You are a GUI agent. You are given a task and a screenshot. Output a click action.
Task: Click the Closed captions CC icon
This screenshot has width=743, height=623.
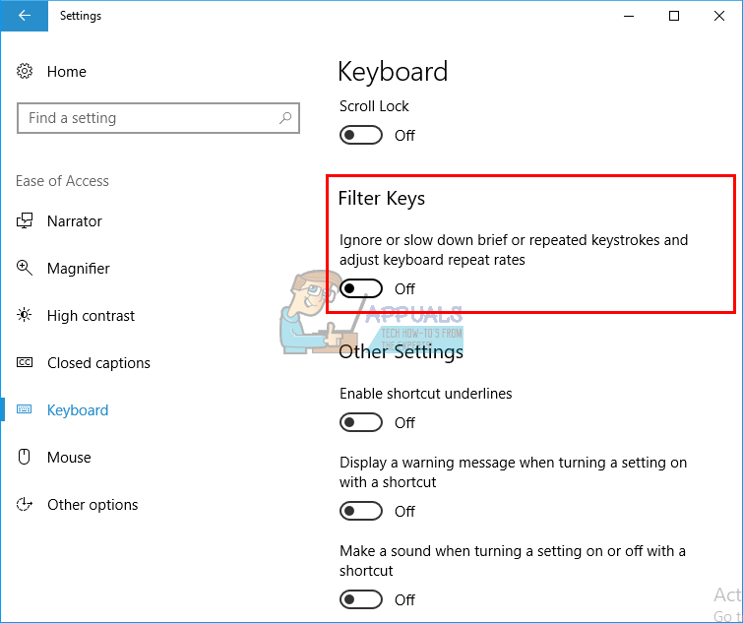(x=26, y=363)
